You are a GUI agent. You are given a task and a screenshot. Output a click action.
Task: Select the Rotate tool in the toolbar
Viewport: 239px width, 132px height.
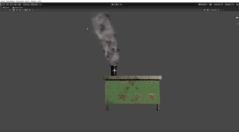[x=4, y=5]
